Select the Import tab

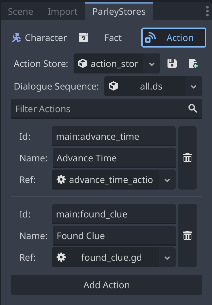coord(62,11)
